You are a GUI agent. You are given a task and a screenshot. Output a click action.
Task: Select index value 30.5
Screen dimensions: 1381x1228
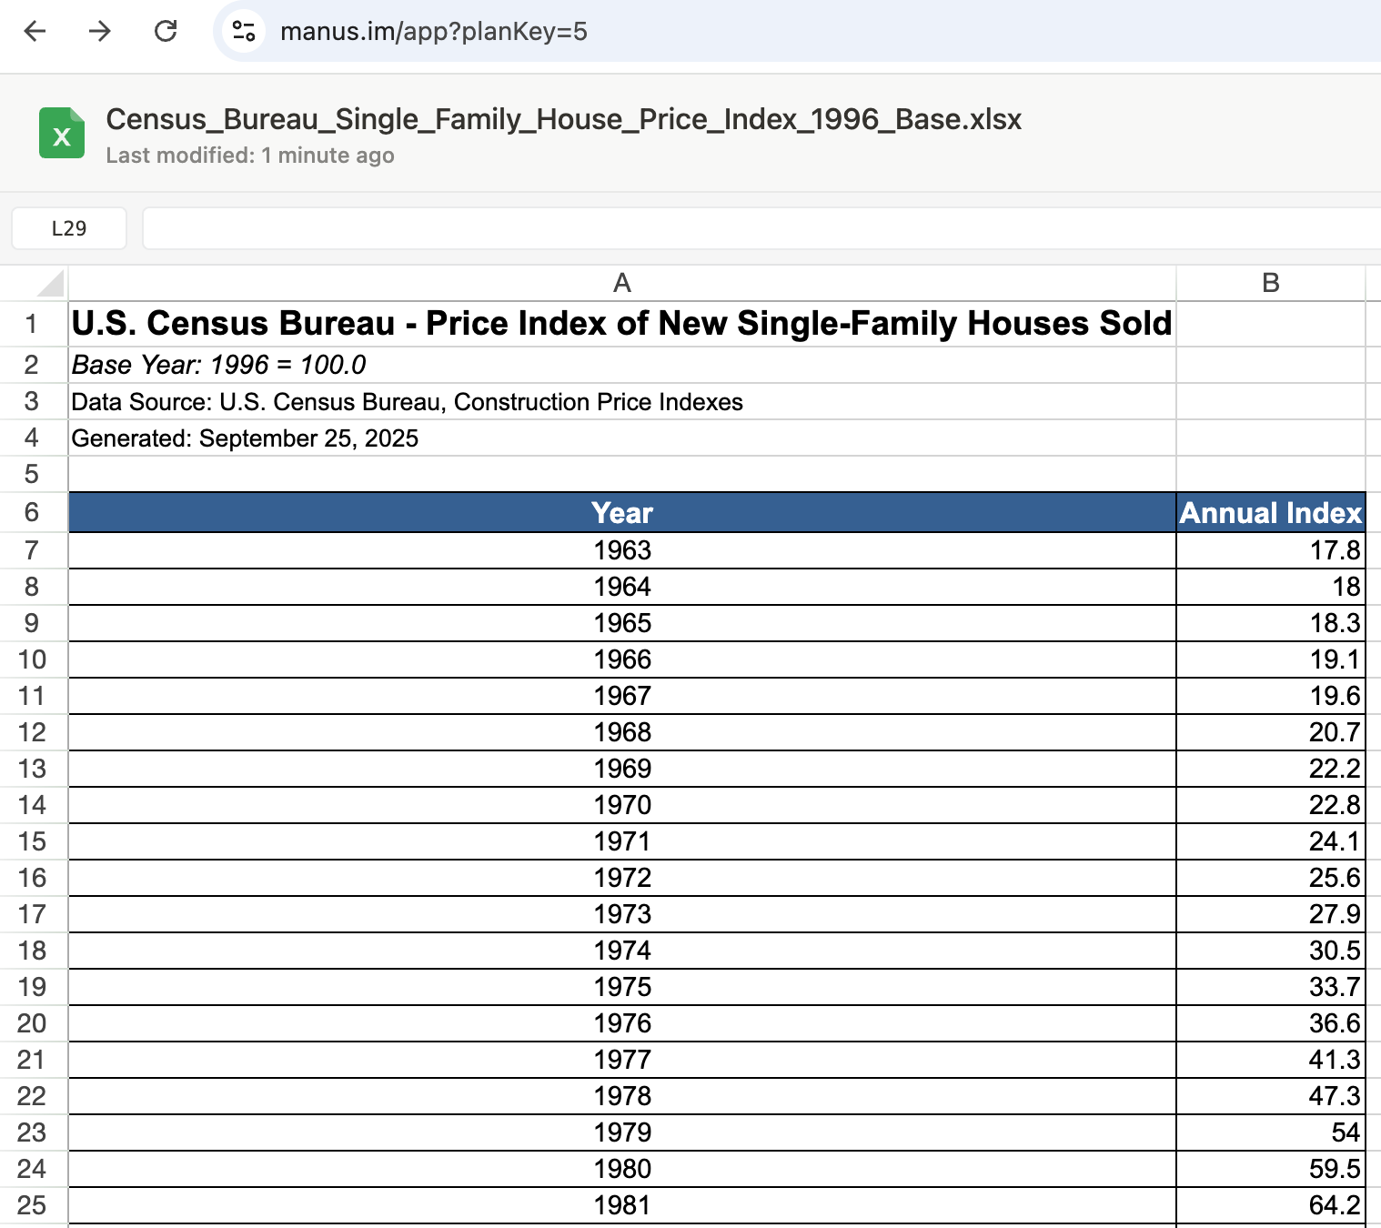[1271, 951]
